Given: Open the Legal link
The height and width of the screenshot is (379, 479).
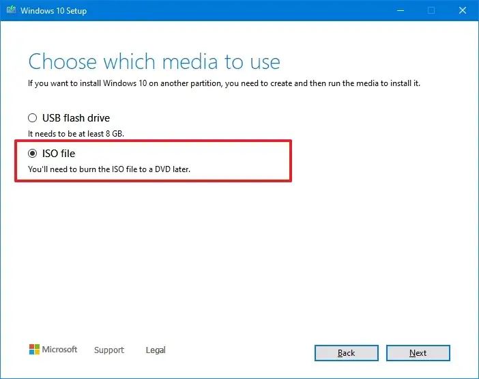Looking at the screenshot, I should click(x=156, y=350).
